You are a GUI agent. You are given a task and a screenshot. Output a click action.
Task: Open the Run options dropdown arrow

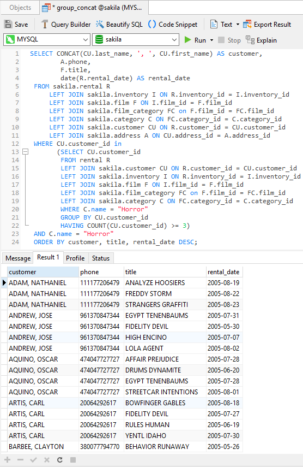(211, 40)
